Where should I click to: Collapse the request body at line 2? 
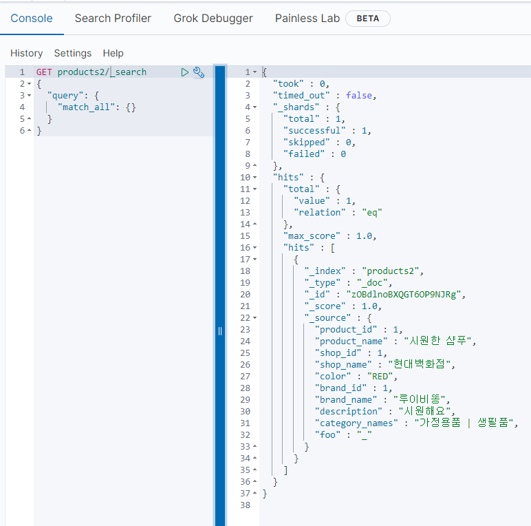tap(29, 84)
